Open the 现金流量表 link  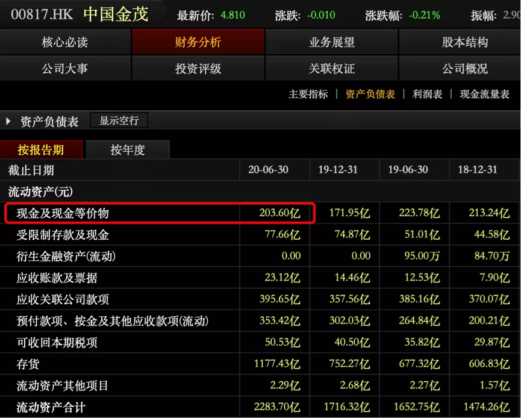pyautogui.click(x=484, y=94)
